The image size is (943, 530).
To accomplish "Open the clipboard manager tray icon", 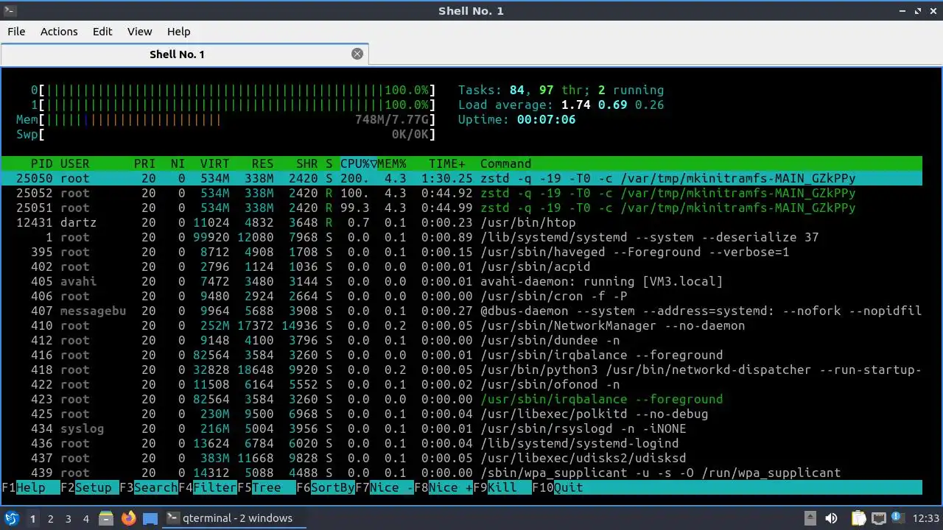I will point(858,518).
